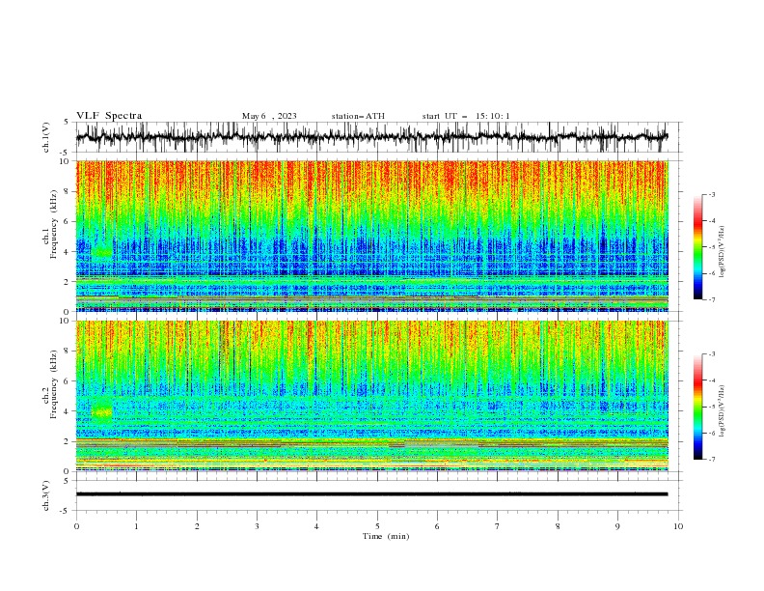
Task: Click the yellow-green burst in ch.2 spectrogram
Action: click(x=102, y=412)
